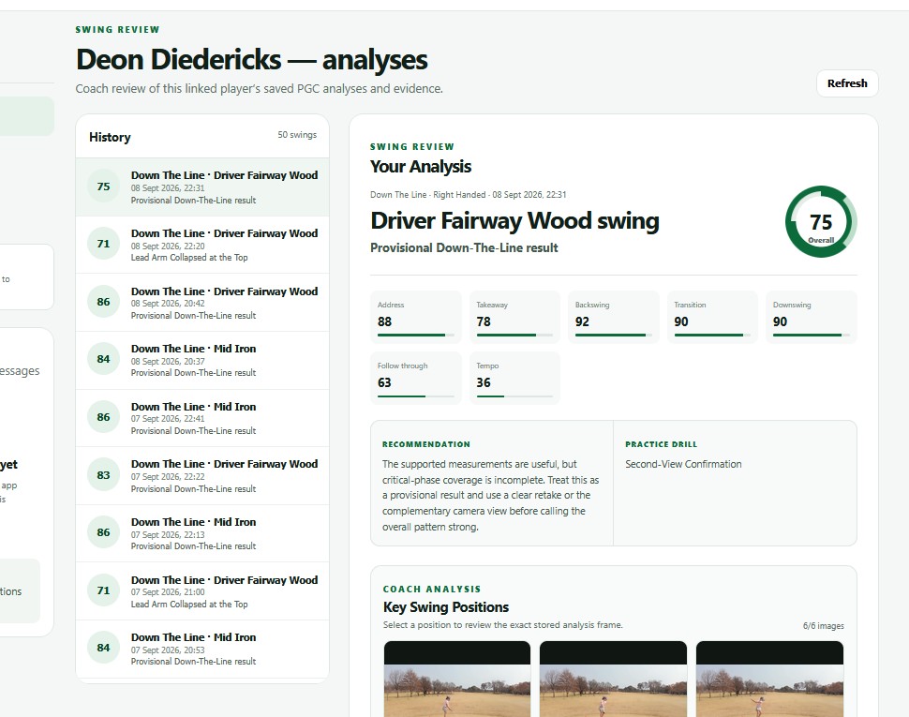
Task: Open the 07 Sept 22:22 swing scored 83
Action: 202,475
